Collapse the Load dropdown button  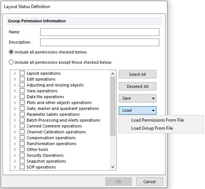coord(137,110)
